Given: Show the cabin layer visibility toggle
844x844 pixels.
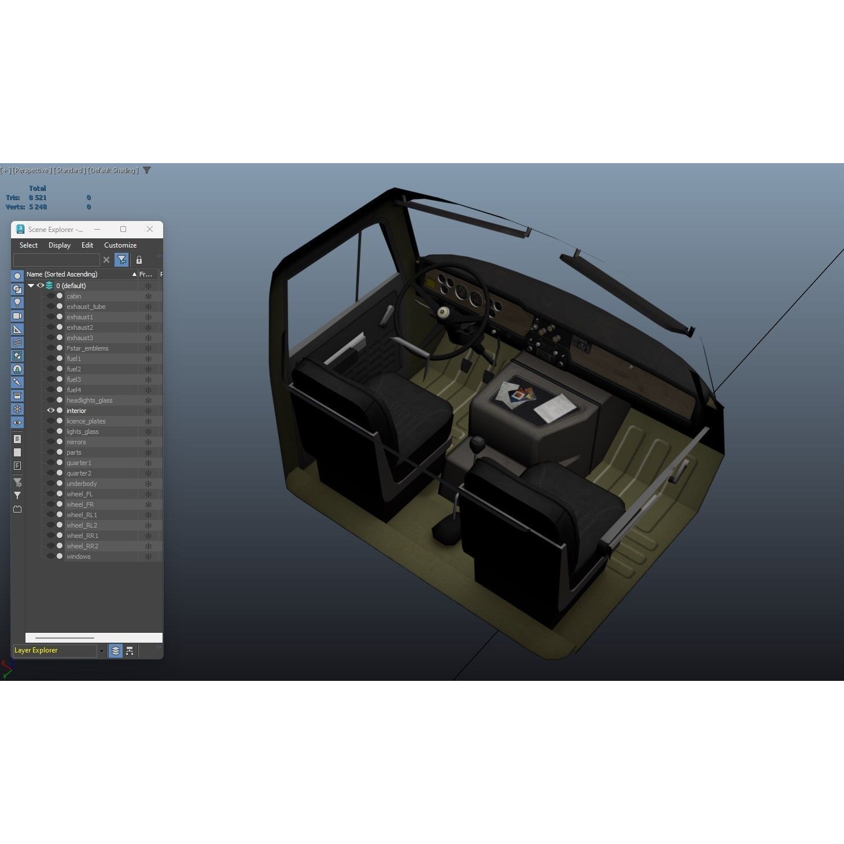Looking at the screenshot, I should coord(51,296).
